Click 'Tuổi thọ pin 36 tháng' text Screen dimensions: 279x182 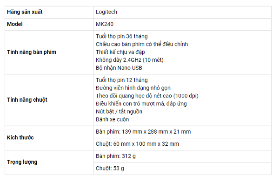(x=122, y=36)
